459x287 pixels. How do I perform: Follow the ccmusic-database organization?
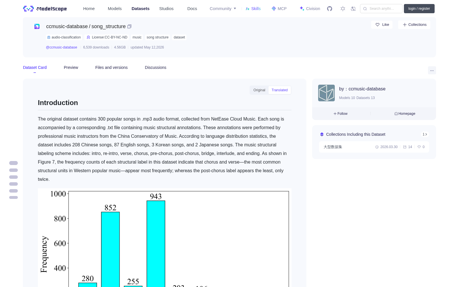point(341,114)
